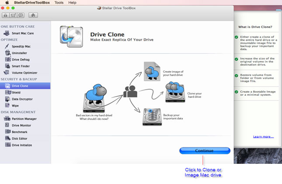The image size is (282, 184).
Task: Click the Shield icon
Action: pos(8,92)
